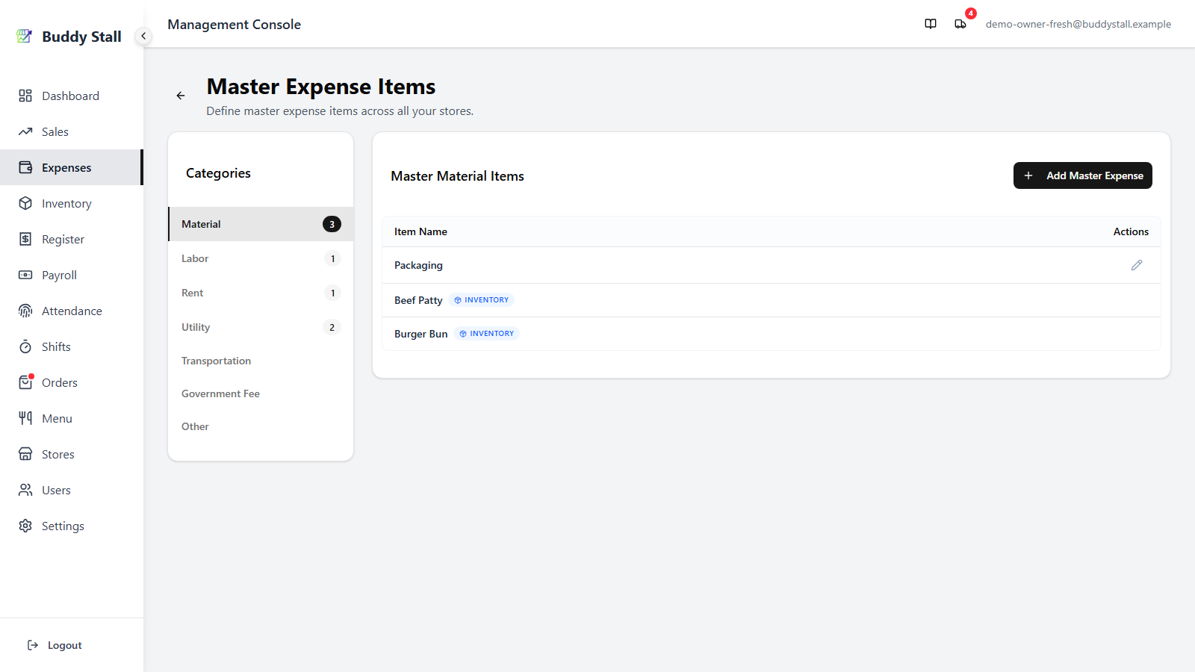Image resolution: width=1195 pixels, height=672 pixels.
Task: Navigate to Sales page
Action: (x=55, y=131)
